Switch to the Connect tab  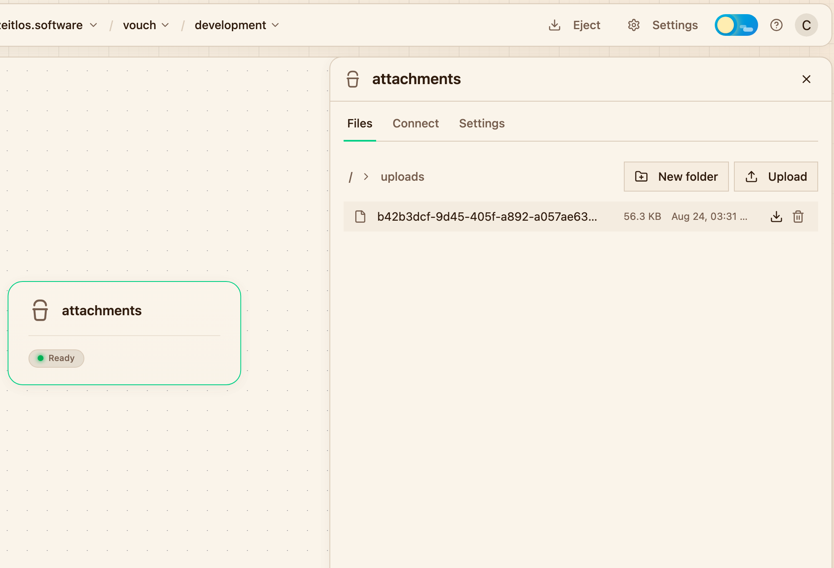[x=415, y=124]
